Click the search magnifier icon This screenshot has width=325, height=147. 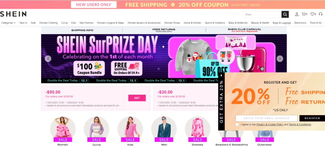tap(285, 14)
